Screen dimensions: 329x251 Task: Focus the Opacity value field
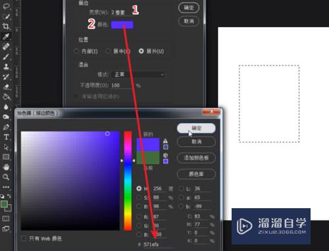(x=122, y=86)
